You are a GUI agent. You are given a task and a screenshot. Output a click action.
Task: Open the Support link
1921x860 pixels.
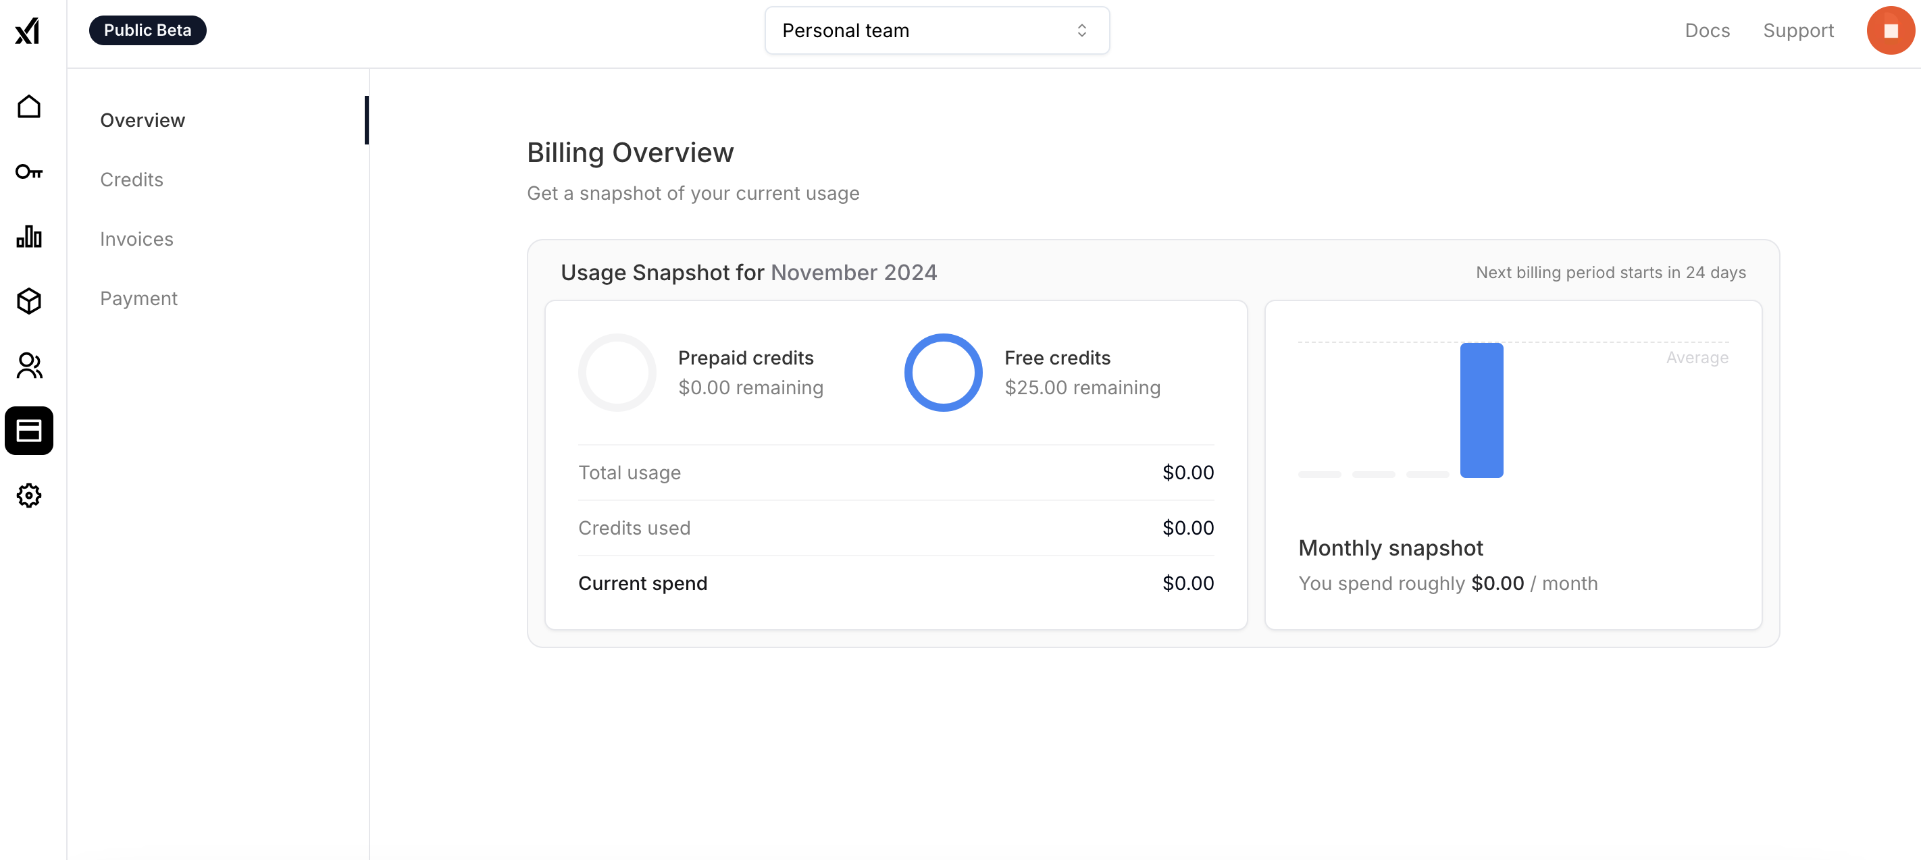pos(1798,30)
